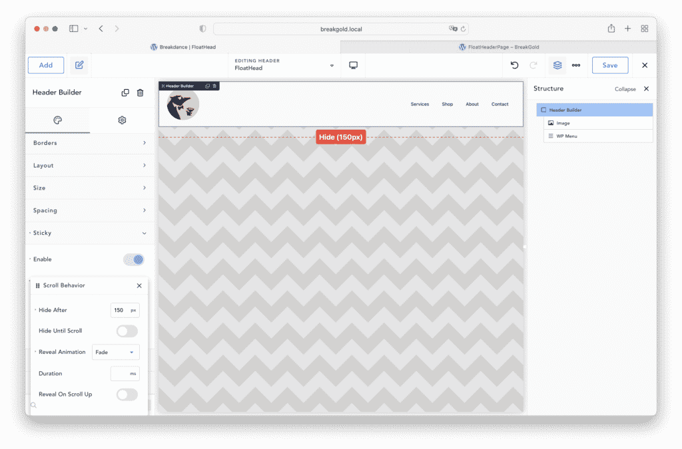Switch to FloatHeaderPage browser tab

pyautogui.click(x=498, y=47)
